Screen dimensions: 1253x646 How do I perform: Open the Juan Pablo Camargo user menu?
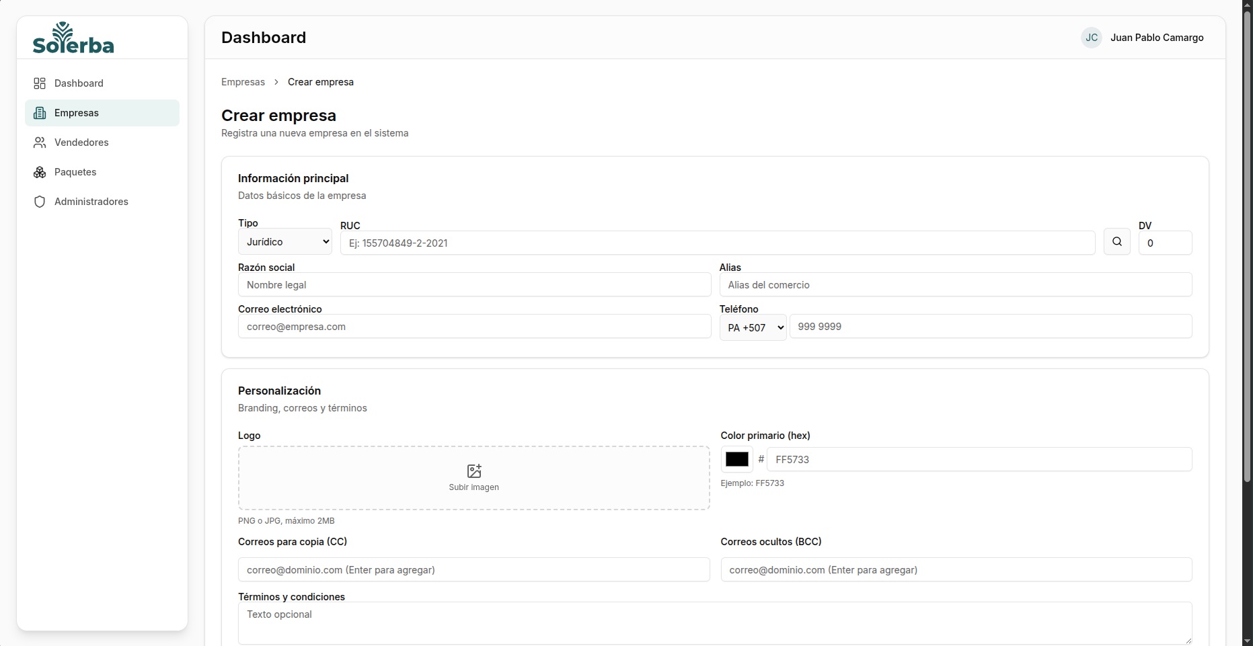(x=1156, y=38)
